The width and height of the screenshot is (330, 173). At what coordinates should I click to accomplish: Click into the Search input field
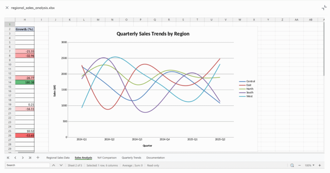[27, 165]
